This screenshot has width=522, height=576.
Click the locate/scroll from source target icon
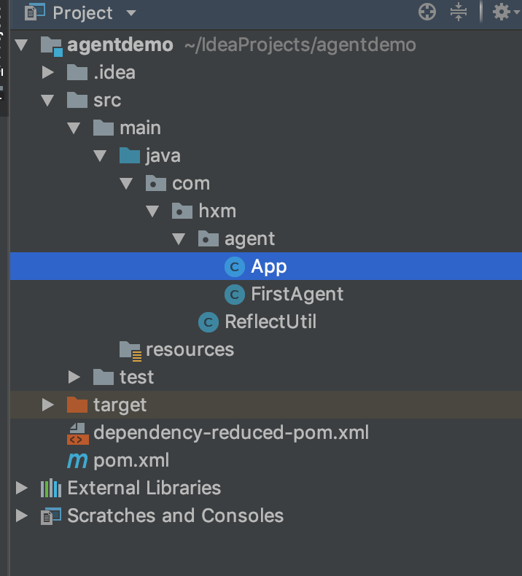click(x=427, y=12)
